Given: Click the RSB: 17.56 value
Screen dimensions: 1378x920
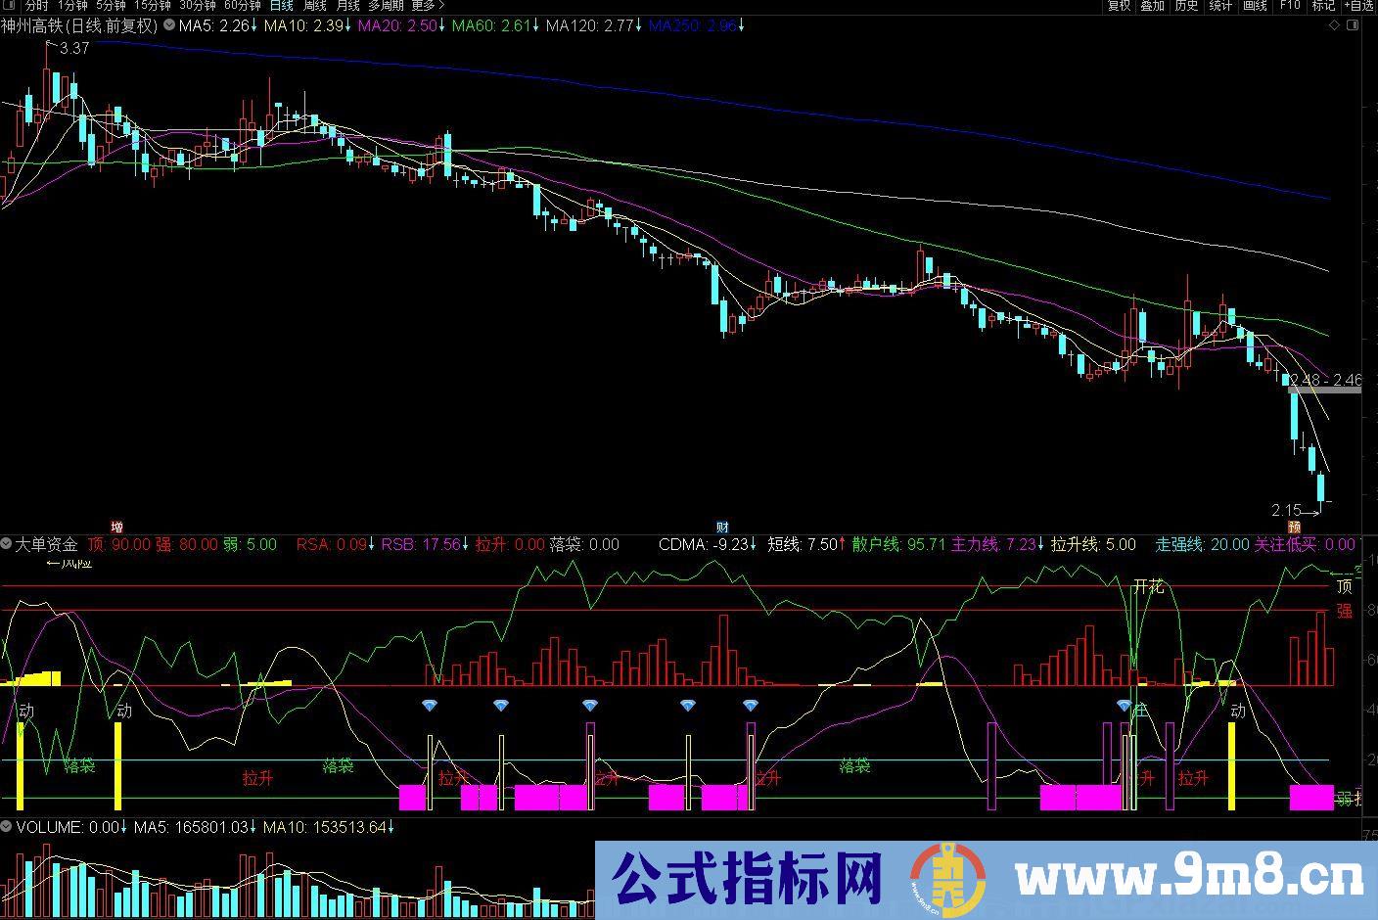Looking at the screenshot, I should pyautogui.click(x=426, y=544).
